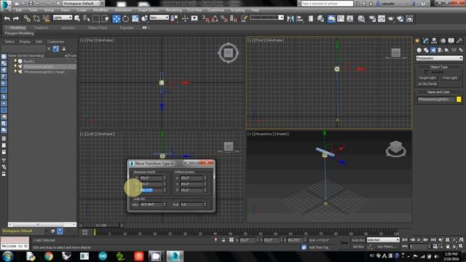This screenshot has height=262, width=466.
Task: Choose the Rectangular Selection Region tool
Action: [96, 19]
